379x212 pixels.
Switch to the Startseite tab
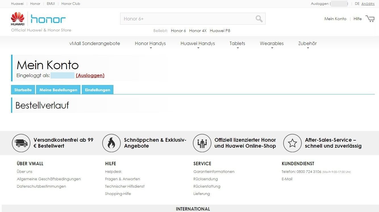23,90
